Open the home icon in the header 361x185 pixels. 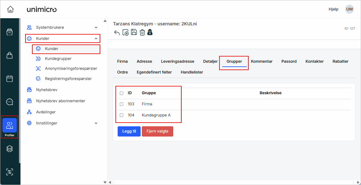10,9
